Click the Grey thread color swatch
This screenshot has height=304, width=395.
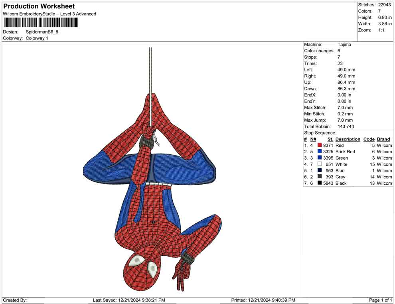tap(320, 177)
